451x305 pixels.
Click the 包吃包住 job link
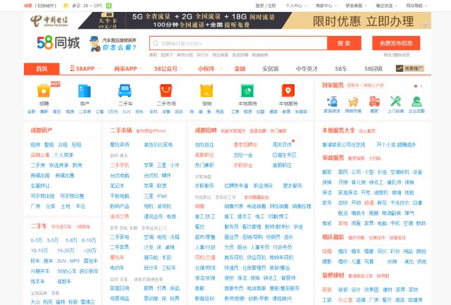[204, 145]
